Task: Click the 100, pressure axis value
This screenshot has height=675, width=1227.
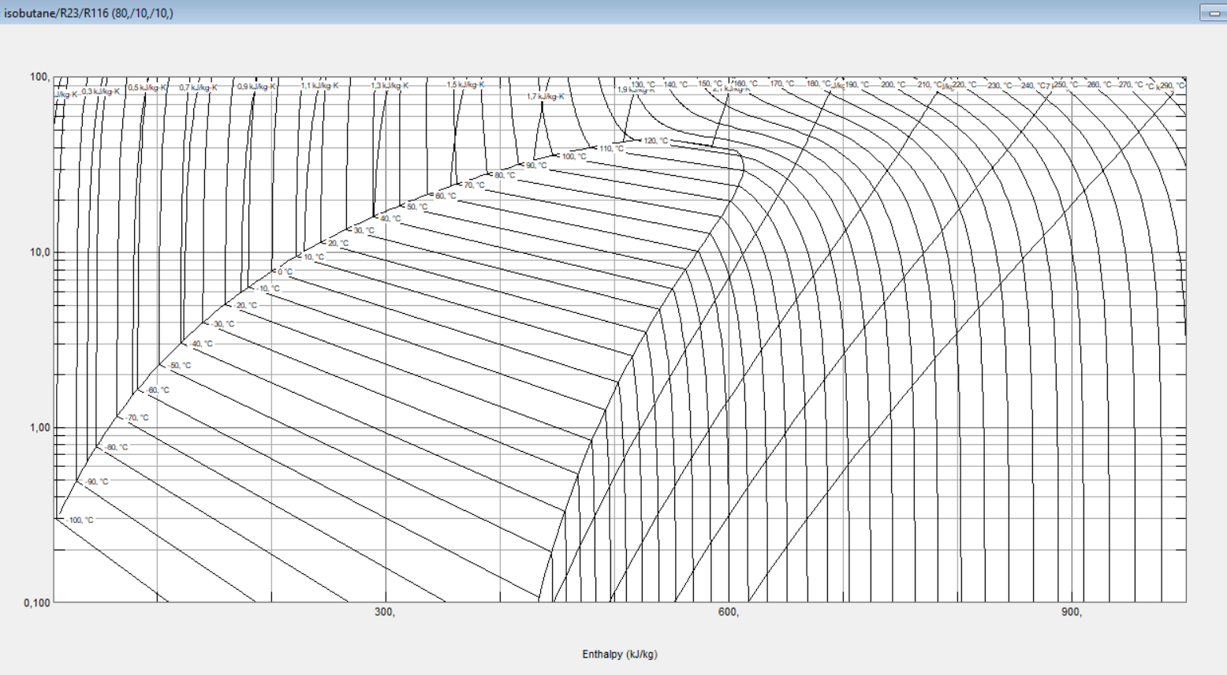Action: (x=40, y=76)
